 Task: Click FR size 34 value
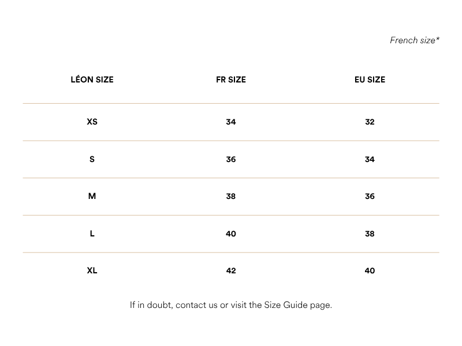coord(230,122)
